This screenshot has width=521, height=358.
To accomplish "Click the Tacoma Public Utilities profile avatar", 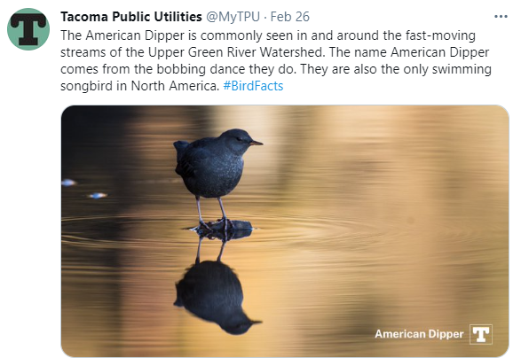I will click(28, 29).
